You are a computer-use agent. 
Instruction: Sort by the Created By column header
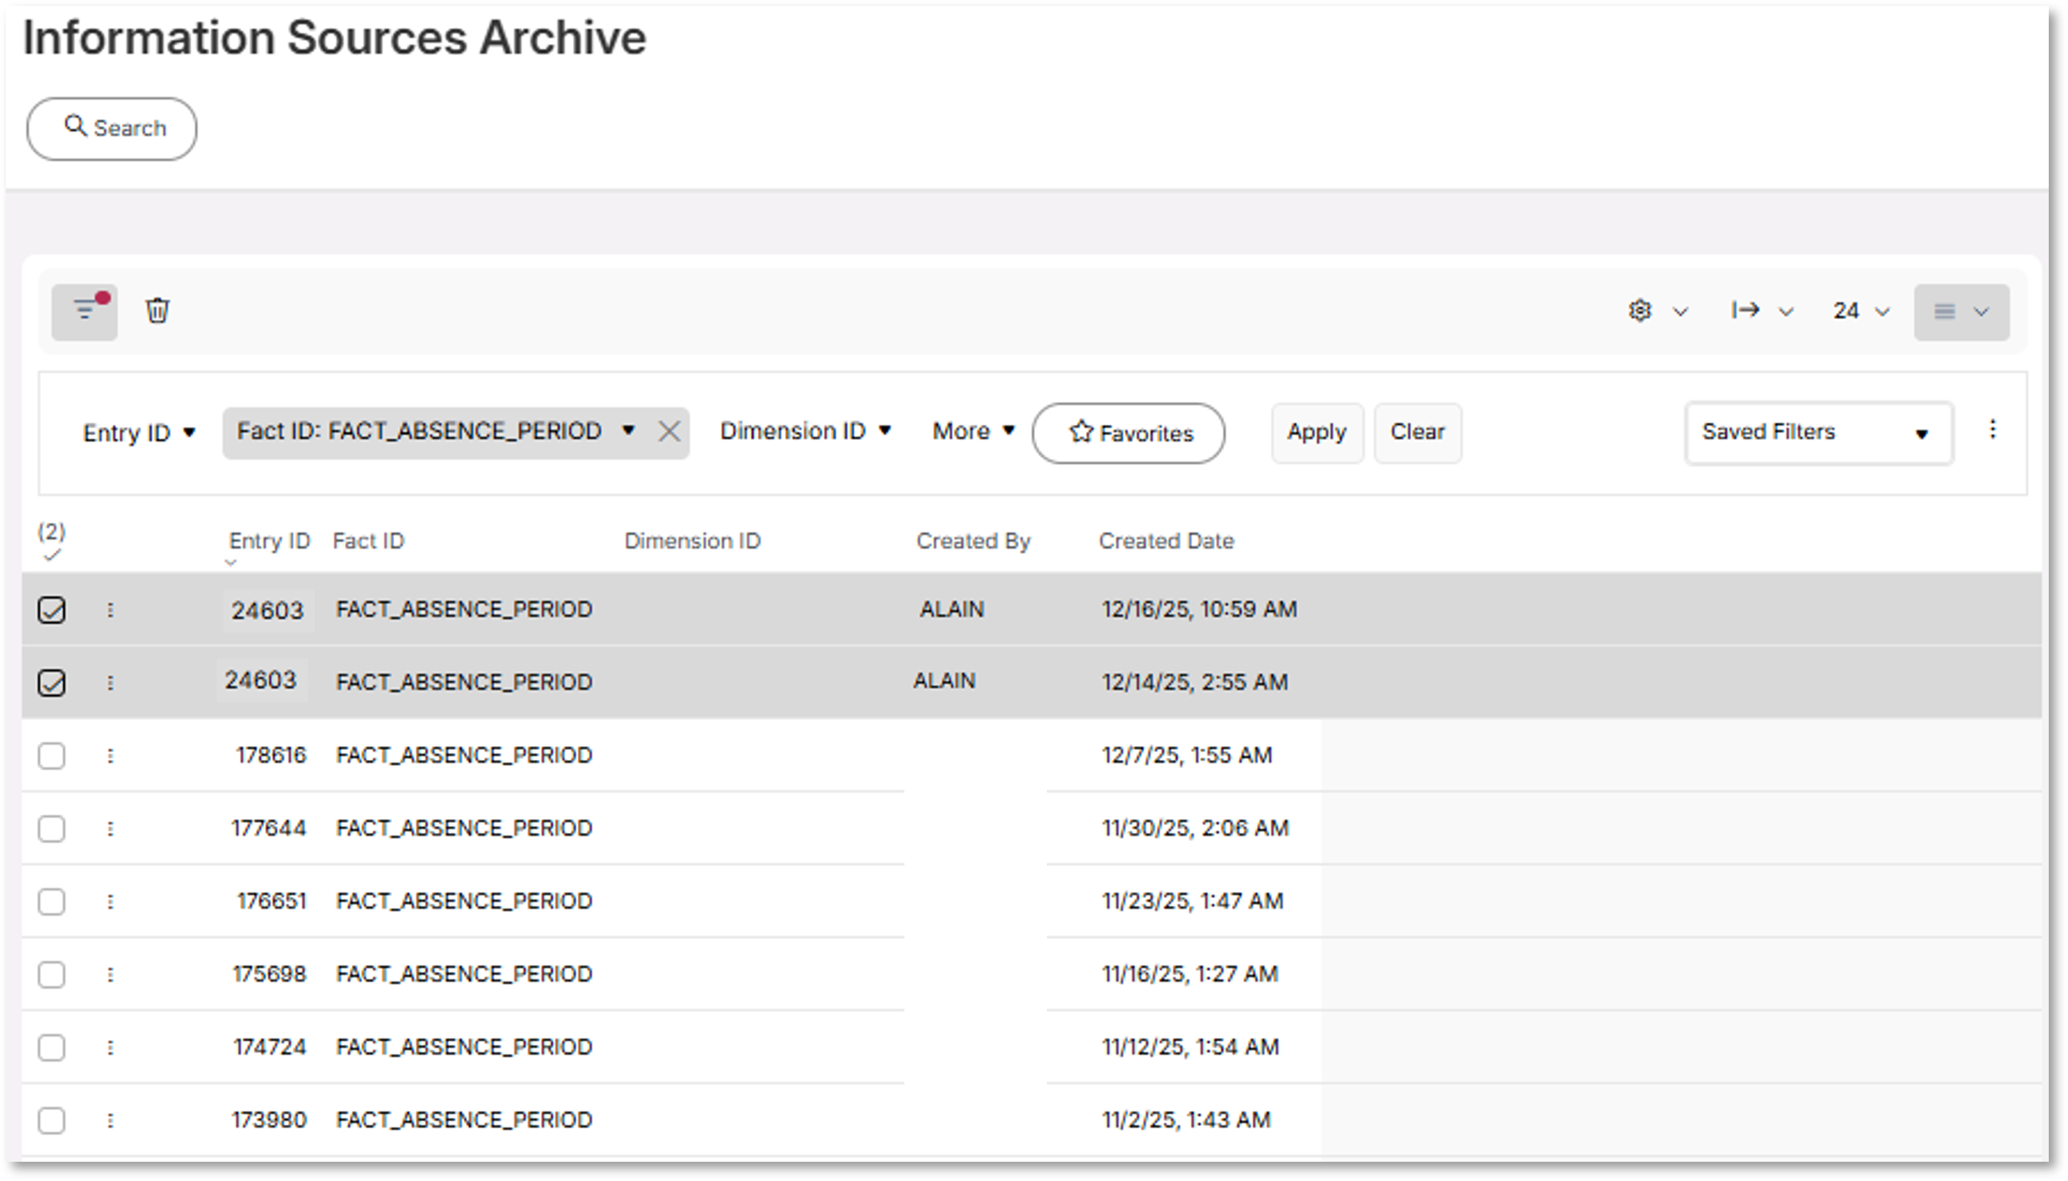[x=973, y=541]
